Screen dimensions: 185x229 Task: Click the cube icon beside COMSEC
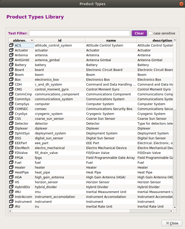tap(11, 109)
